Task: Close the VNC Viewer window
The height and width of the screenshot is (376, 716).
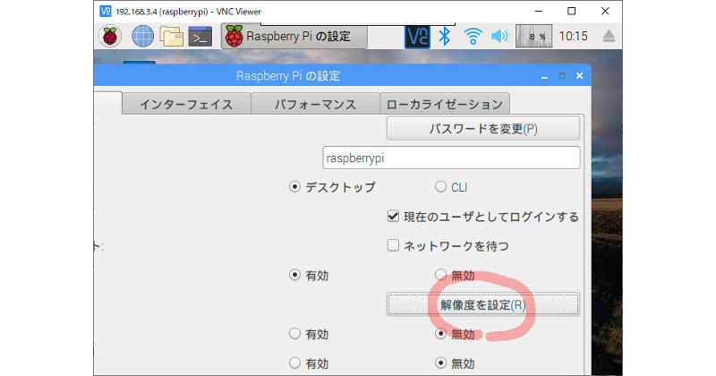Action: [x=605, y=12]
